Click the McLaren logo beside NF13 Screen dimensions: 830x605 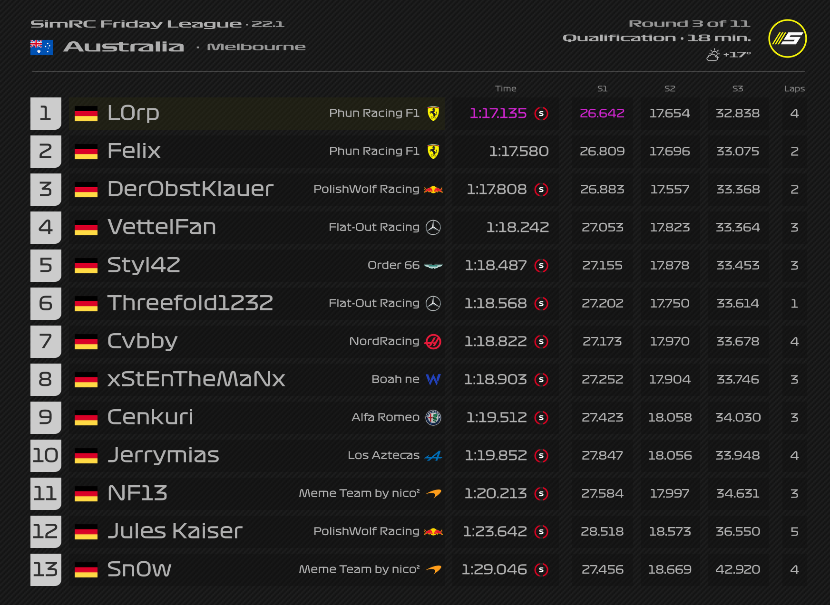[433, 493]
